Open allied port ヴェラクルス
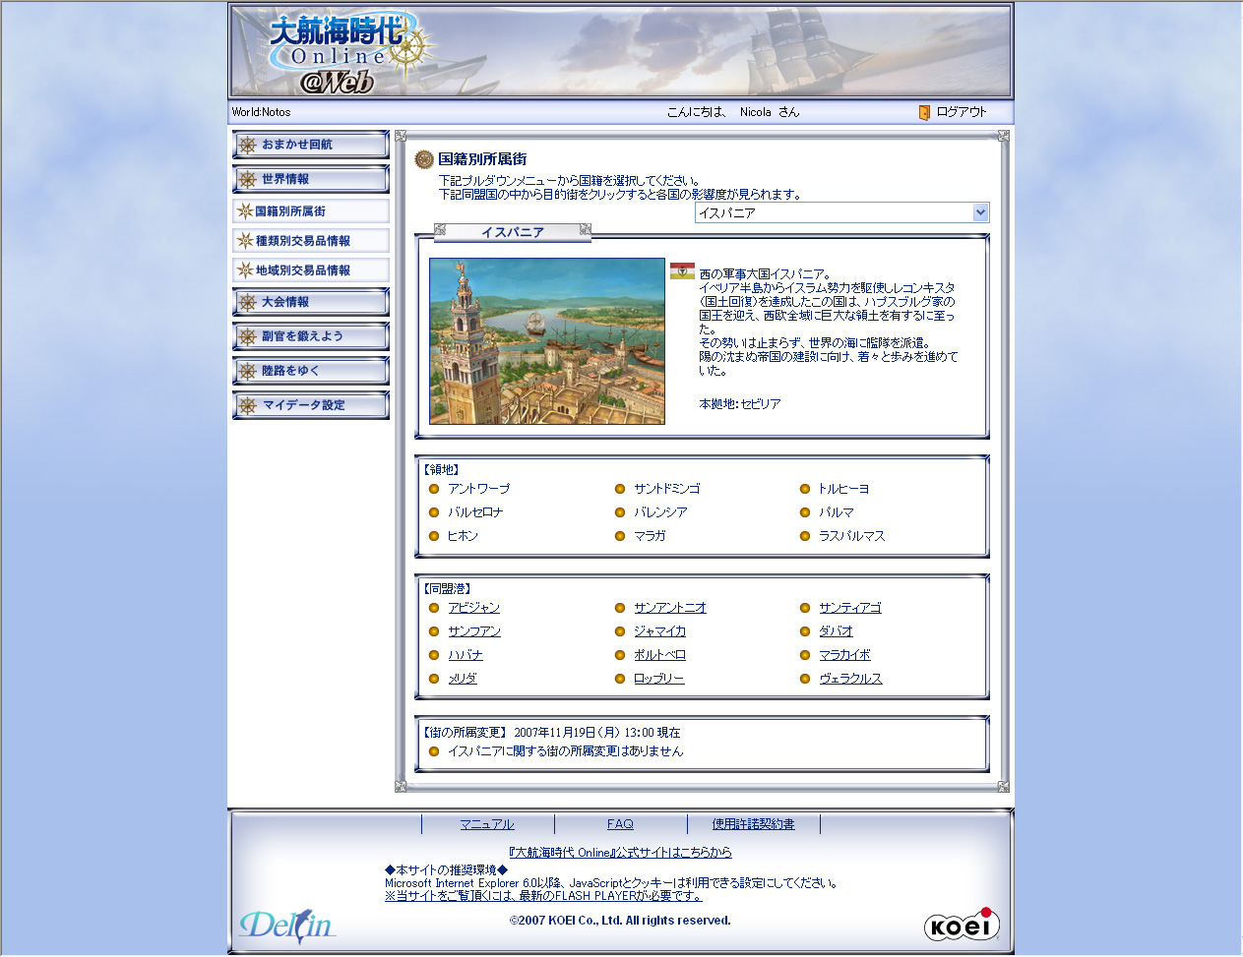The width and height of the screenshot is (1243, 957). [x=851, y=679]
